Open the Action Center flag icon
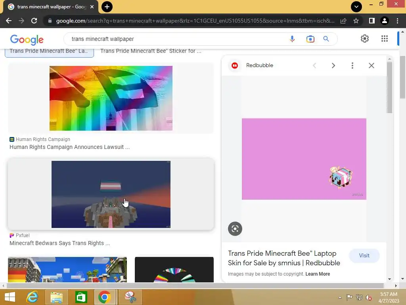The image size is (406, 305). pyautogui.click(x=349, y=297)
